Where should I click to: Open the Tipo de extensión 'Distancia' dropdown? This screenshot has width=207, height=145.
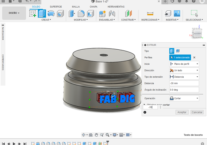coord(184,77)
